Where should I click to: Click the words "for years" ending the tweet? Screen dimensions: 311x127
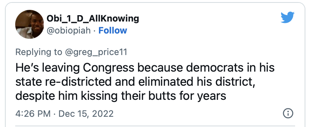click(212, 96)
